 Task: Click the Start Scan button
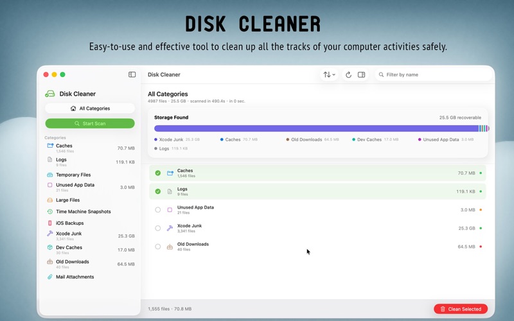pyautogui.click(x=90, y=123)
